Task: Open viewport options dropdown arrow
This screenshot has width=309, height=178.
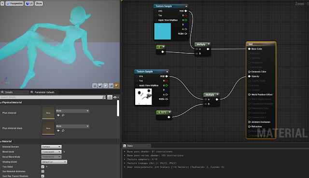Action: pos(2,3)
